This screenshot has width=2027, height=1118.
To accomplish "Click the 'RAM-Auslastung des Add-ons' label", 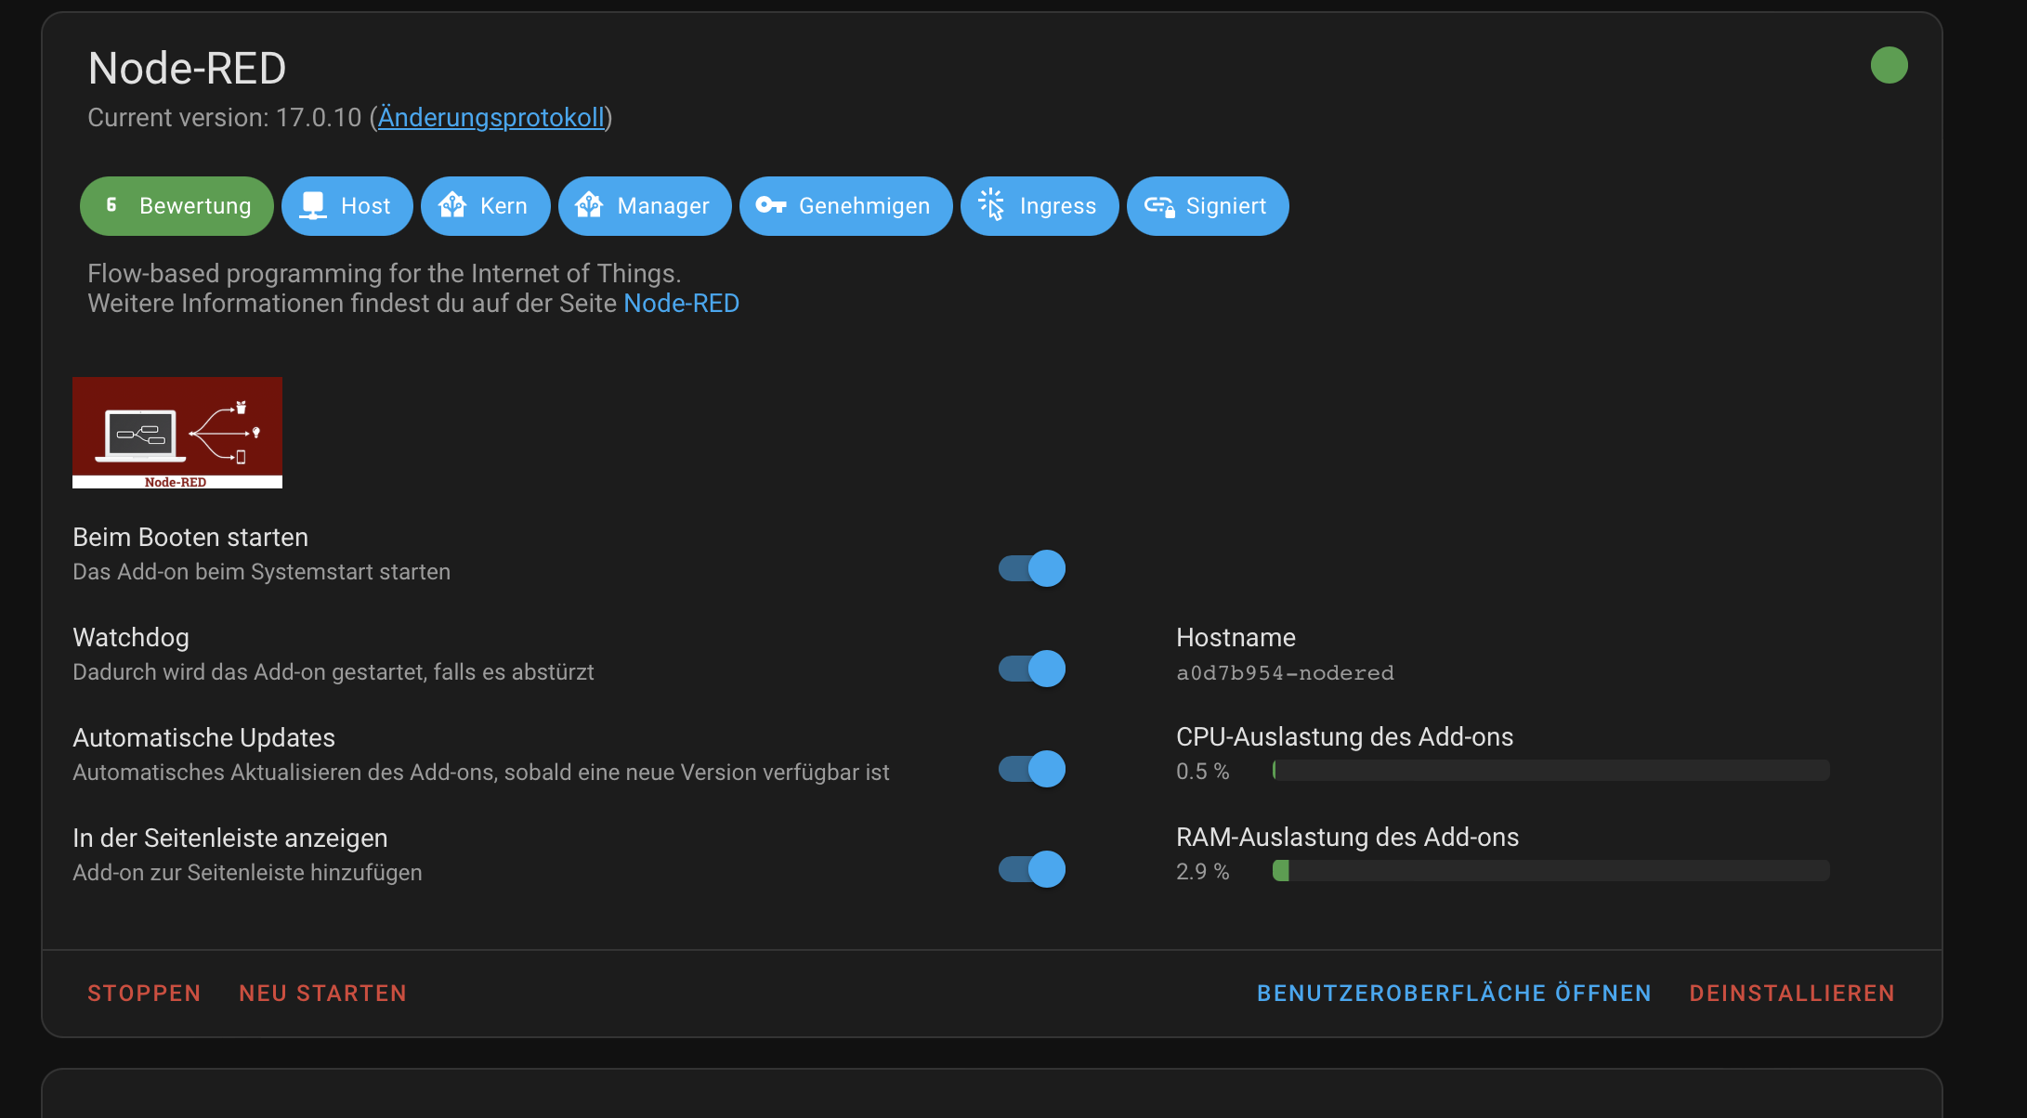I will [x=1347, y=838].
